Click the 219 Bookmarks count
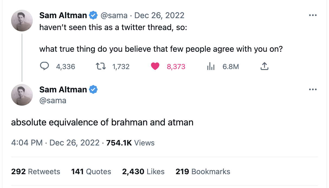This screenshot has width=329, height=188. point(203,171)
